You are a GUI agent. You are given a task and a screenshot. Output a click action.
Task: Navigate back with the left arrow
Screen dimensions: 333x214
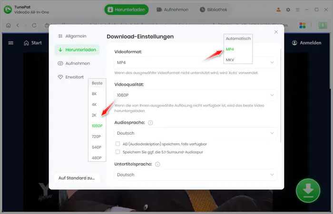tap(18, 26)
